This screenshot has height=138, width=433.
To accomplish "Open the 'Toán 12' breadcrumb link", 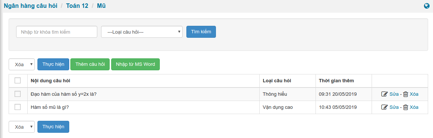I will pyautogui.click(x=77, y=6).
